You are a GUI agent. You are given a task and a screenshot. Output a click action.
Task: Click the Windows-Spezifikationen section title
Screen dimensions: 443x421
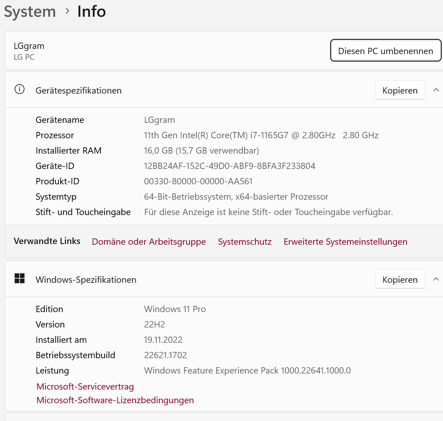click(x=86, y=280)
